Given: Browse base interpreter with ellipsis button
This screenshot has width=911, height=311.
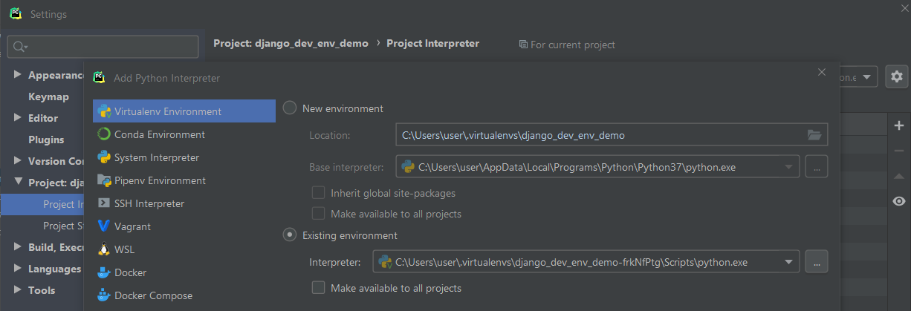Looking at the screenshot, I should pos(816,167).
